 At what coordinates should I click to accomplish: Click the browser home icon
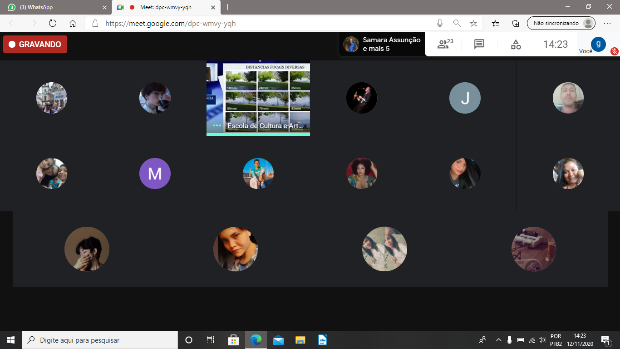click(73, 24)
